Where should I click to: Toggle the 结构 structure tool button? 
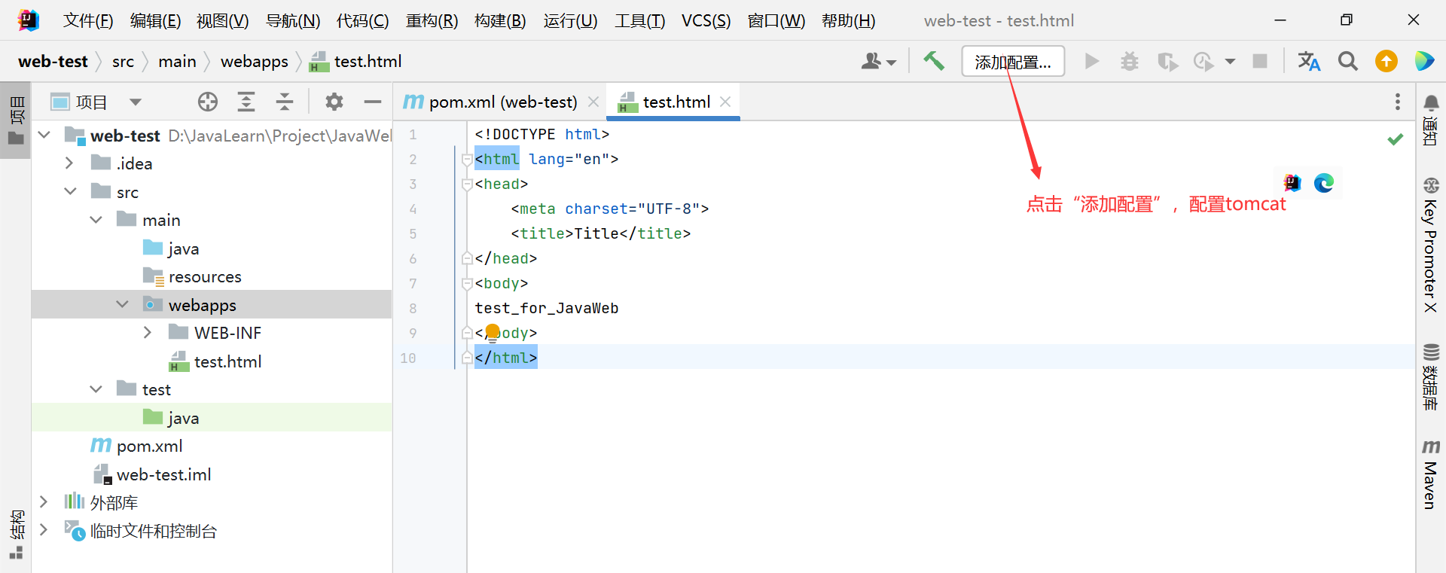pyautogui.click(x=16, y=535)
